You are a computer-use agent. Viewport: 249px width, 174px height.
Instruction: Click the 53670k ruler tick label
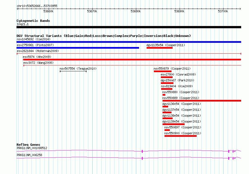click(x=92, y=11)
